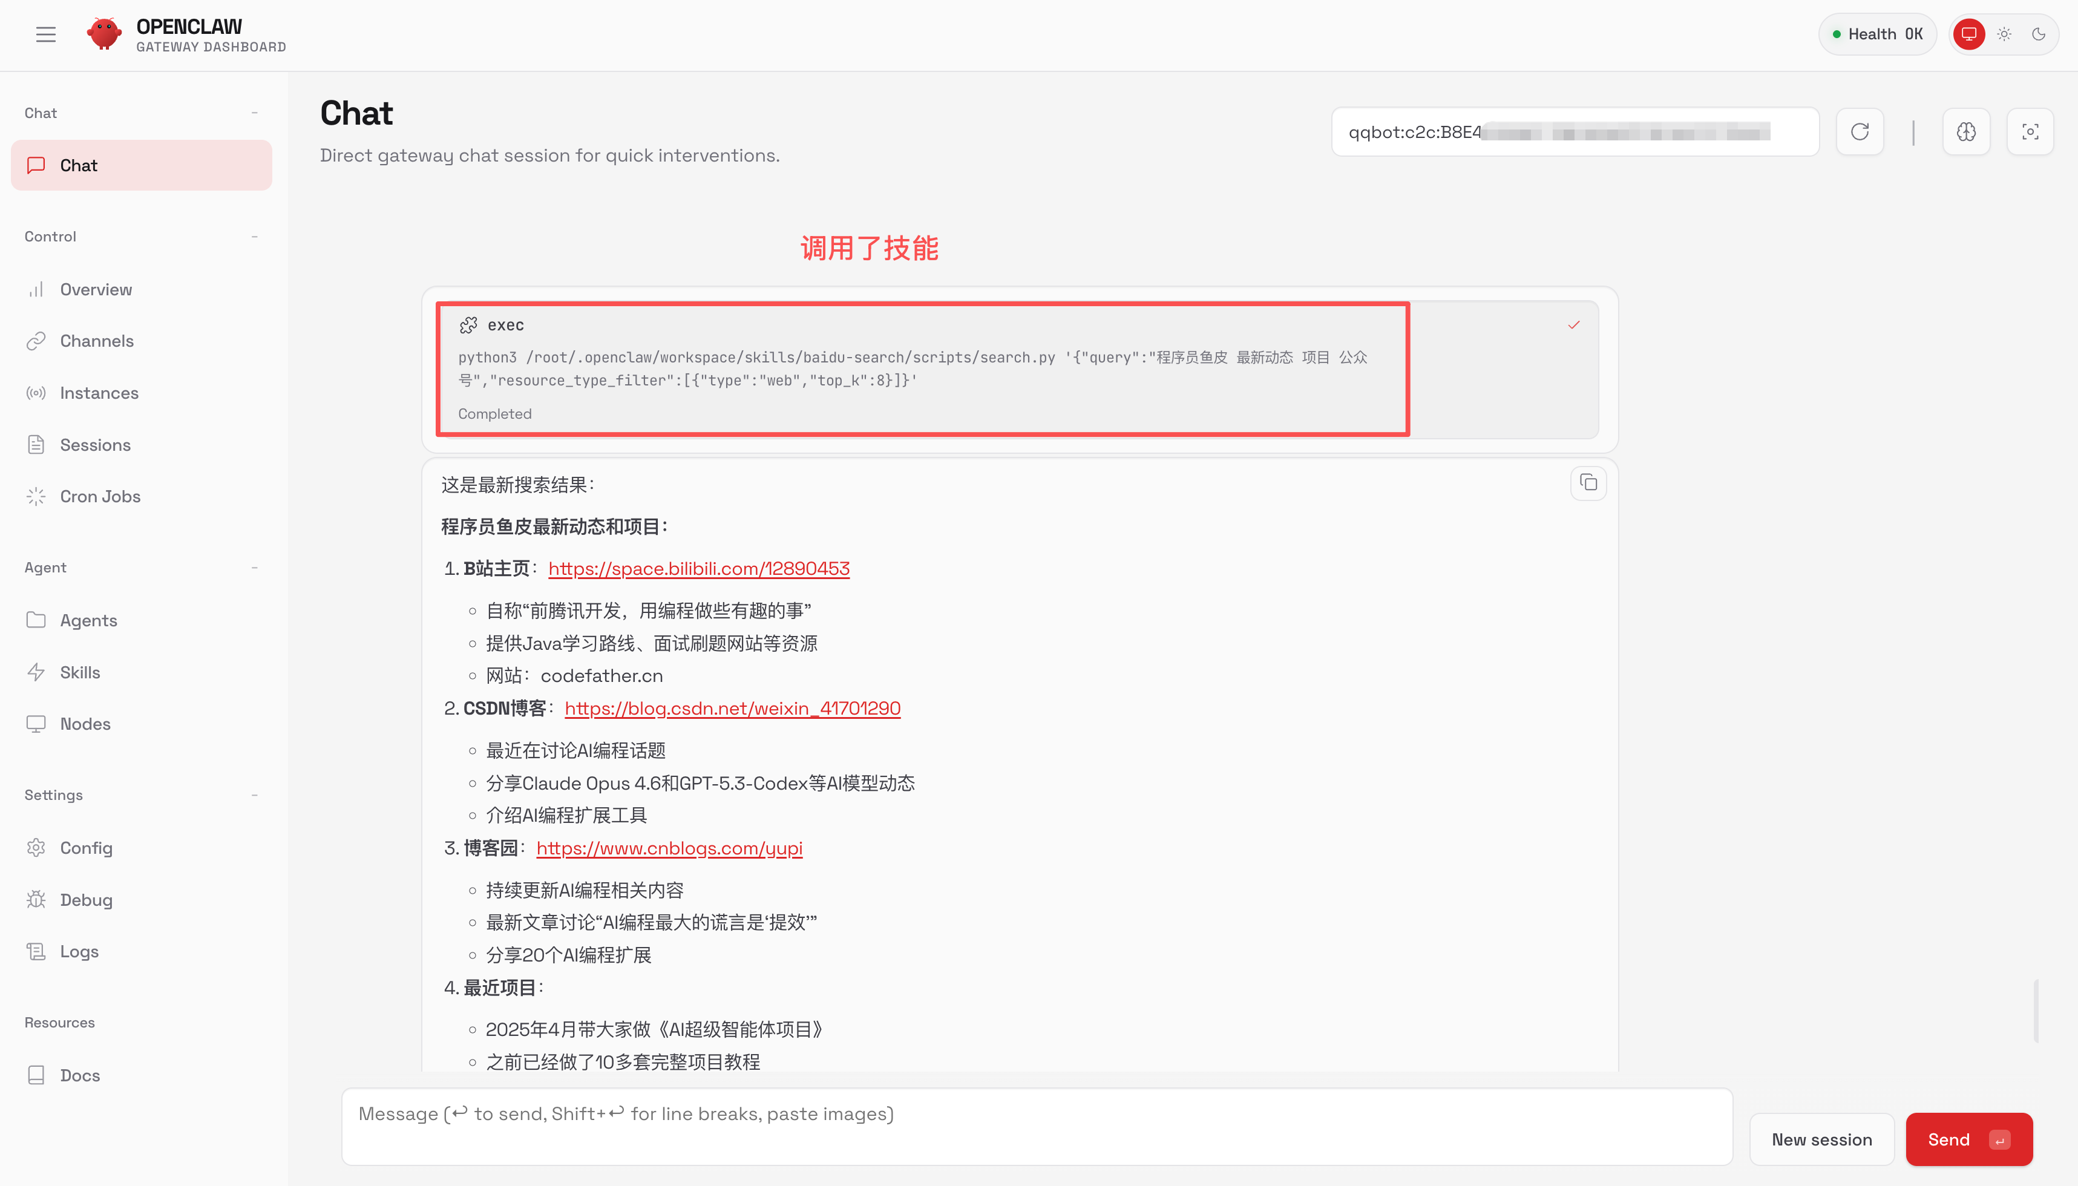Toggle the brain thinking icon
Viewport: 2078px width, 1186px height.
point(1965,132)
